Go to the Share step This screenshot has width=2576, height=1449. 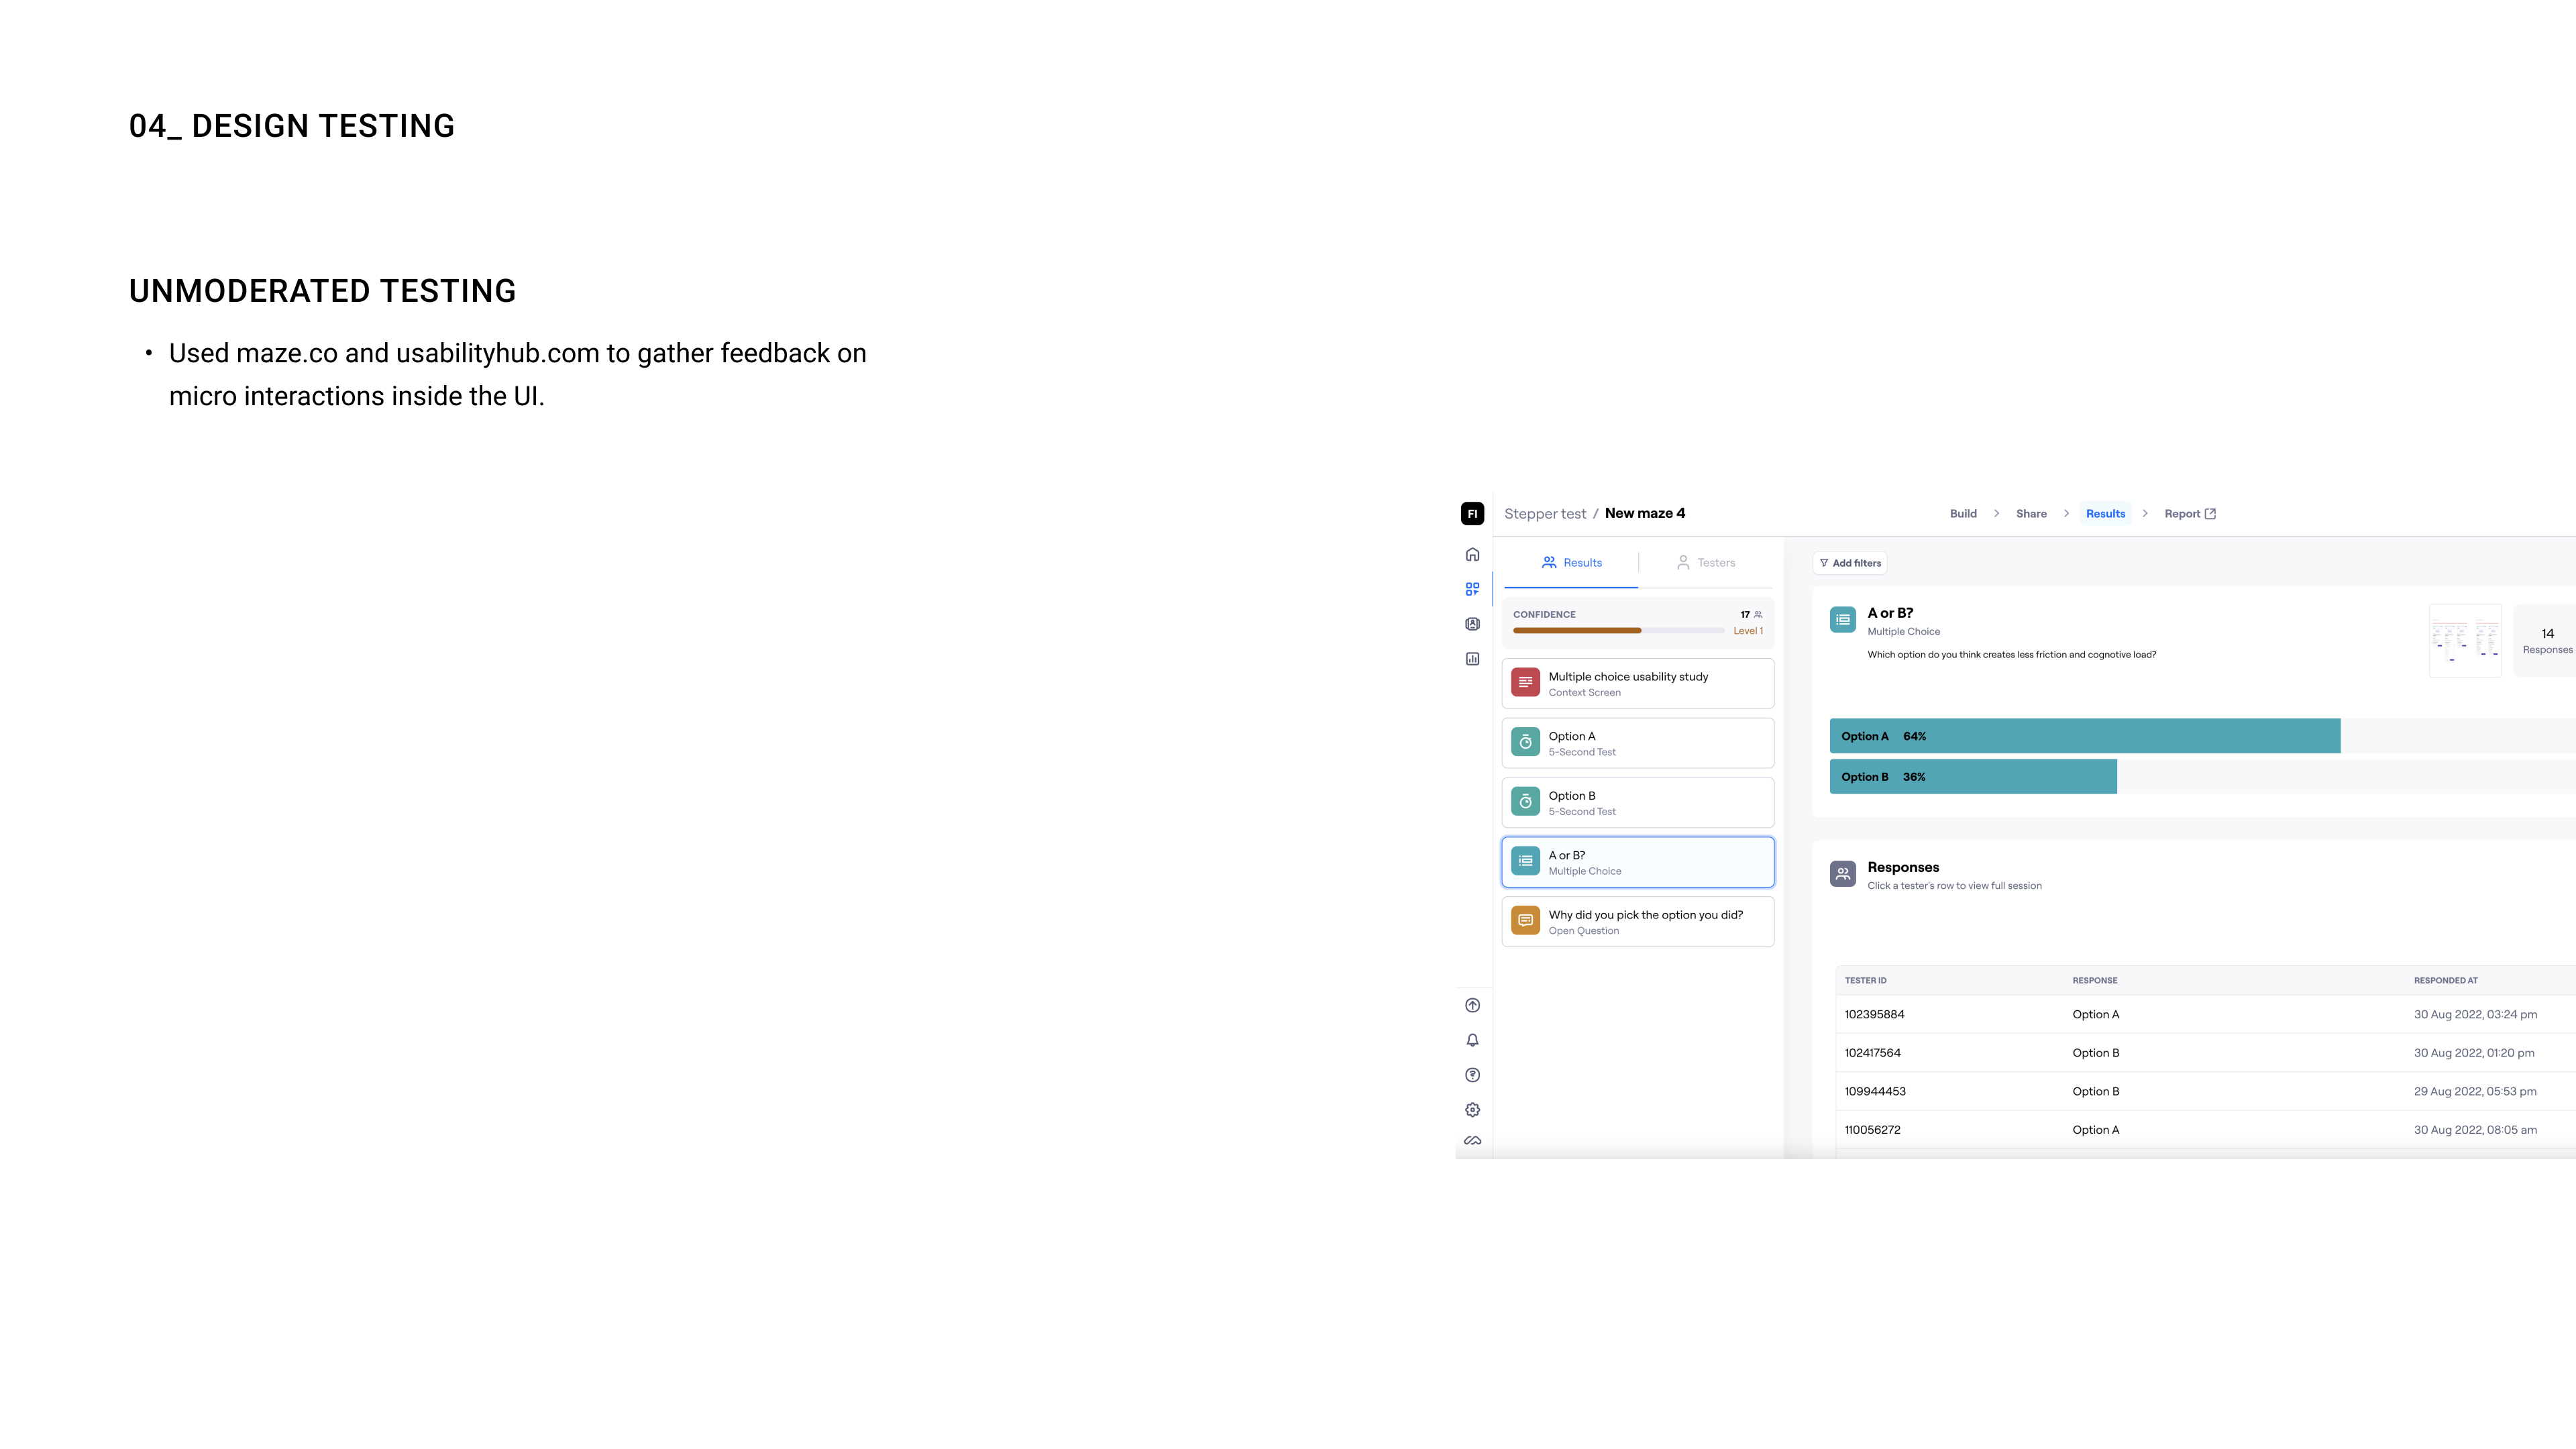[x=2031, y=514]
